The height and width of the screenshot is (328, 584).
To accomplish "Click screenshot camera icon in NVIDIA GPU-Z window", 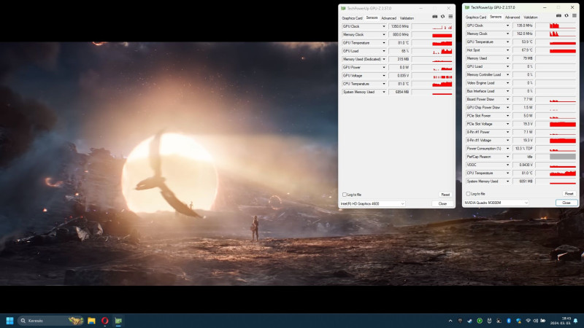I will 558,15.
